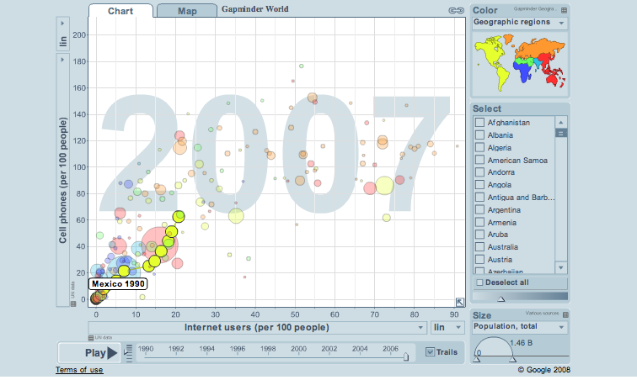Select the Chart tab
Image resolution: width=637 pixels, height=380 pixels.
(120, 11)
